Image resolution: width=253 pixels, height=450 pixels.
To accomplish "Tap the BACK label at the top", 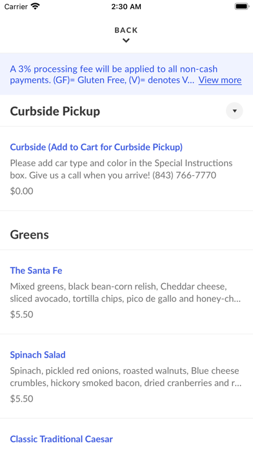I will 126,30.
